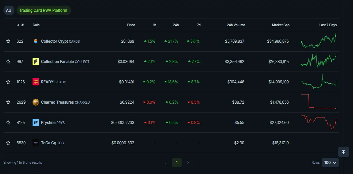
Task: Sort by Price column header
Action: pyautogui.click(x=131, y=25)
